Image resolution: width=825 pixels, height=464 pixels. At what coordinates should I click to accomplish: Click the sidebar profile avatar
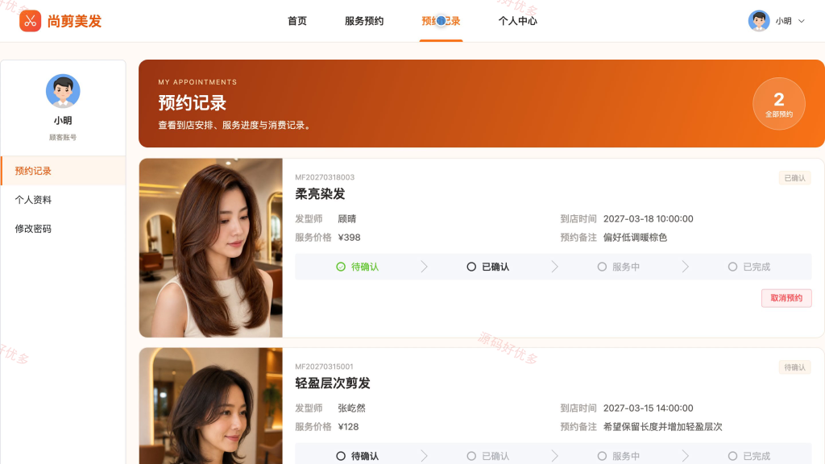[63, 91]
